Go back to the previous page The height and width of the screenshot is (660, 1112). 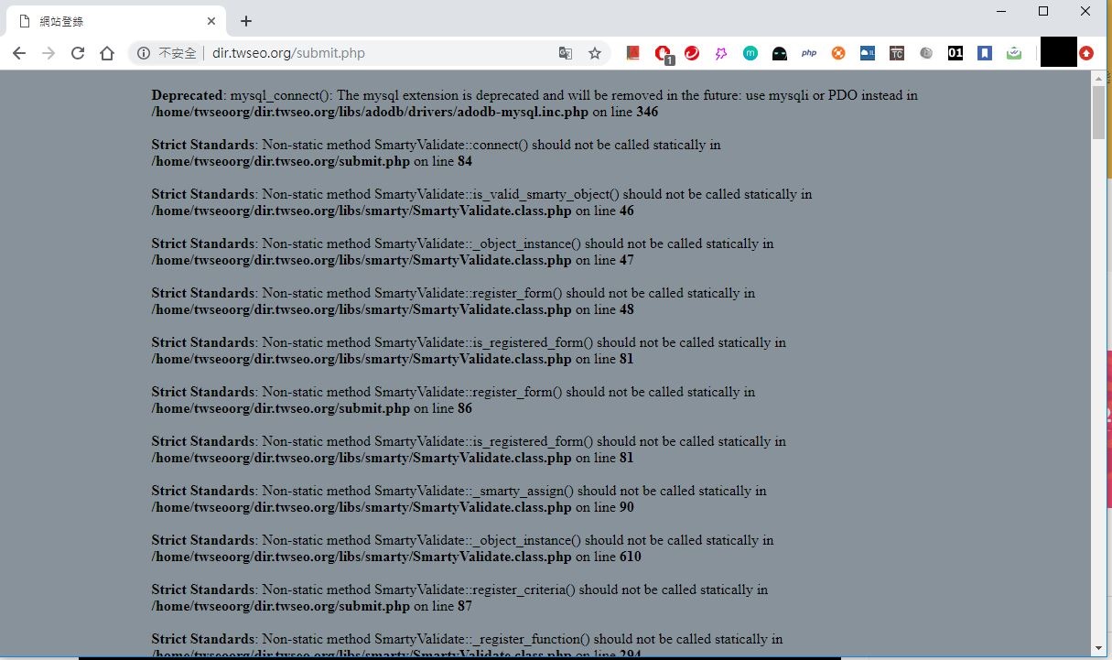[x=19, y=53]
